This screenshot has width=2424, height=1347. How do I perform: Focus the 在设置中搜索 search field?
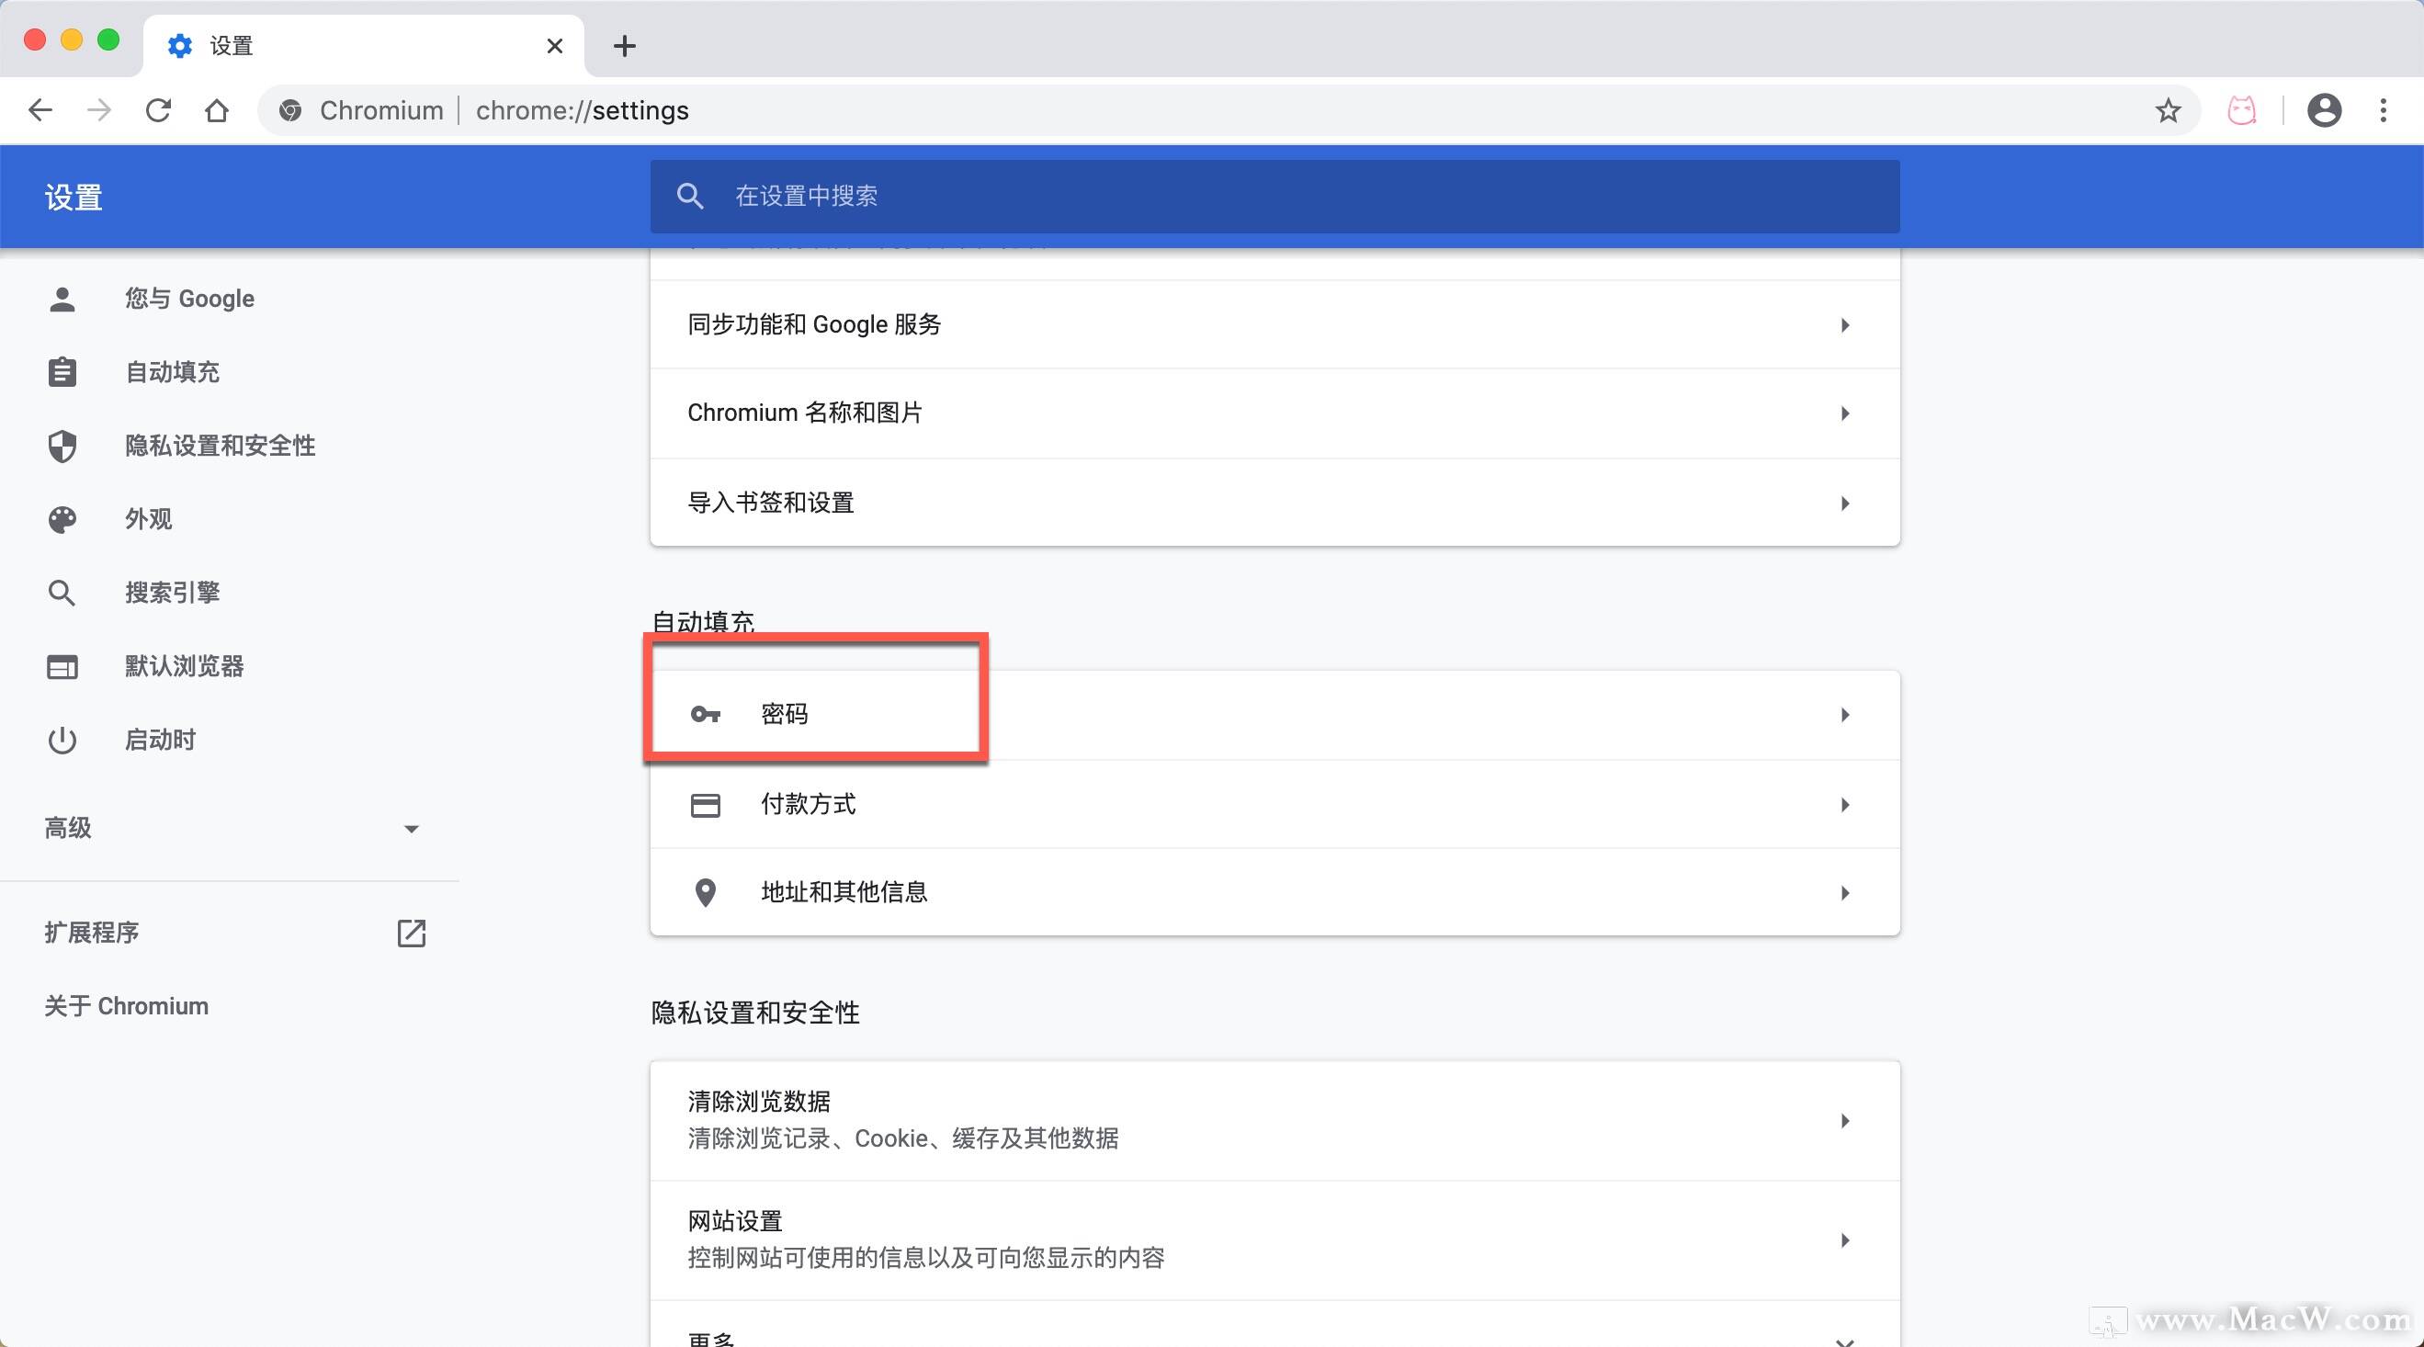[1274, 196]
